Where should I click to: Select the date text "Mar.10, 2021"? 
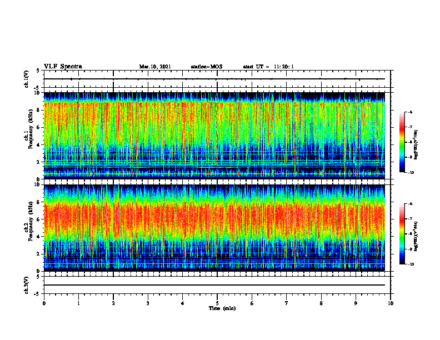click(155, 67)
